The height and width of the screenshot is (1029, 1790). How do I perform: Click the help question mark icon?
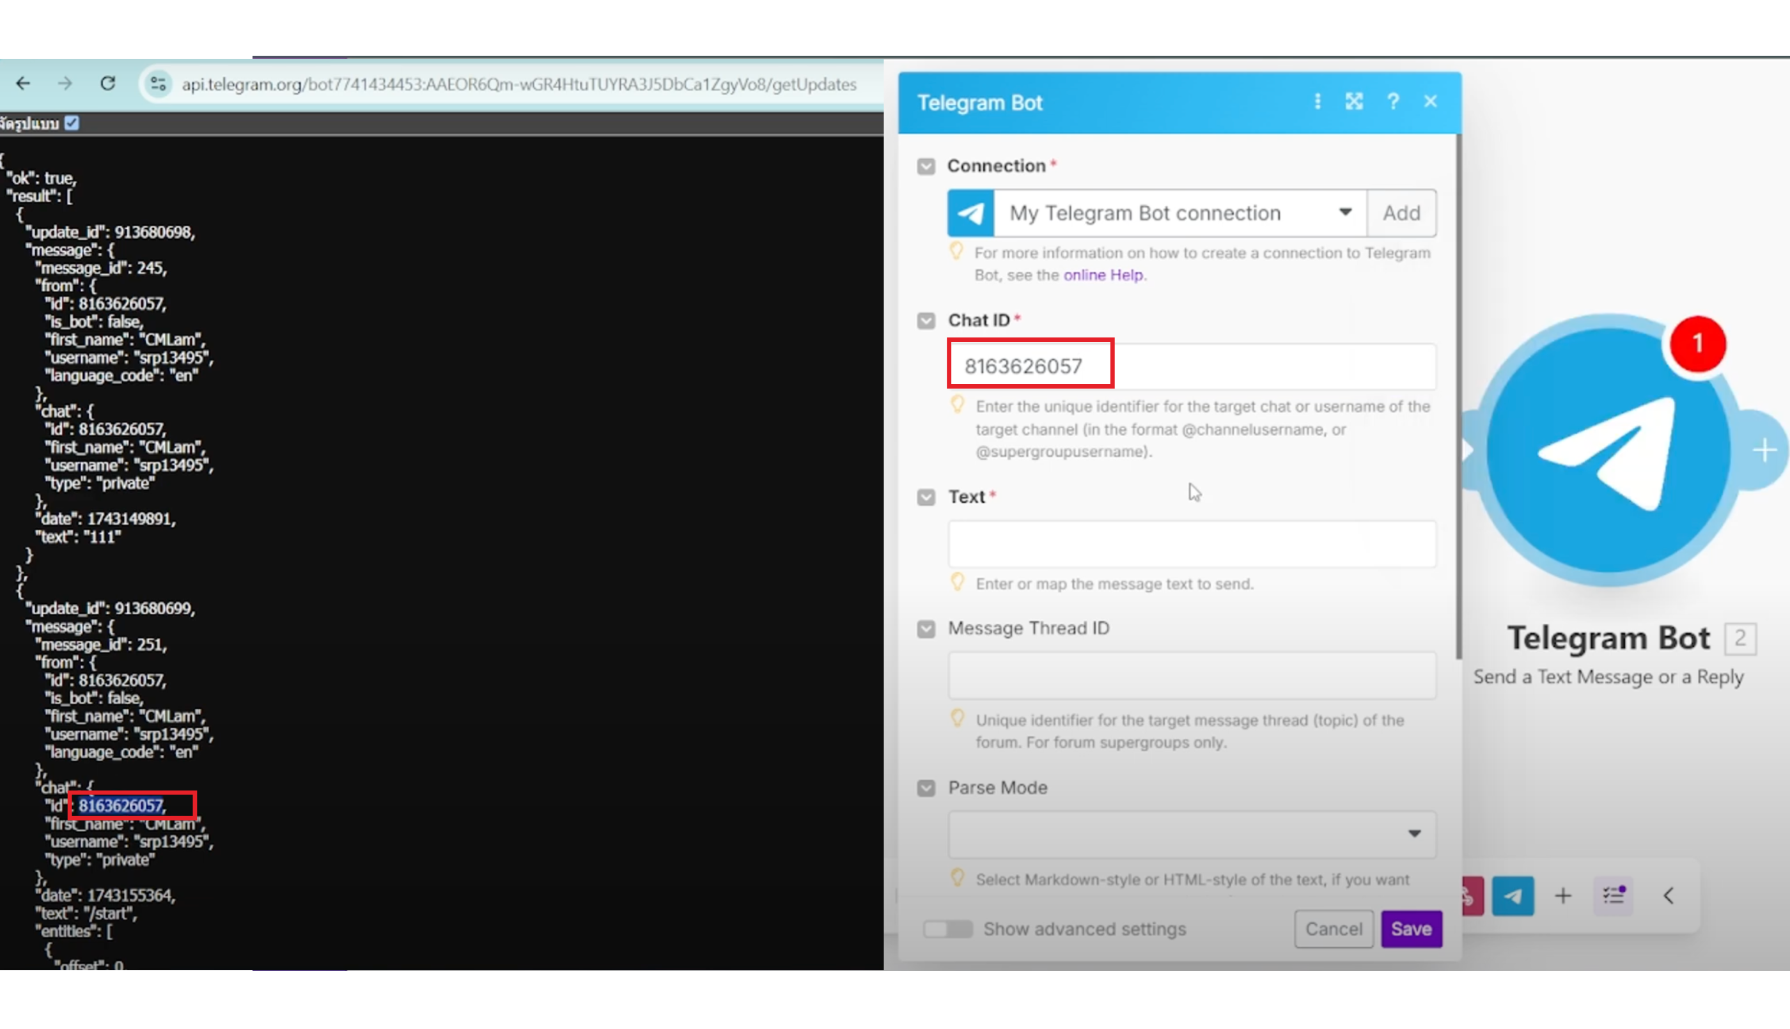pyautogui.click(x=1393, y=102)
